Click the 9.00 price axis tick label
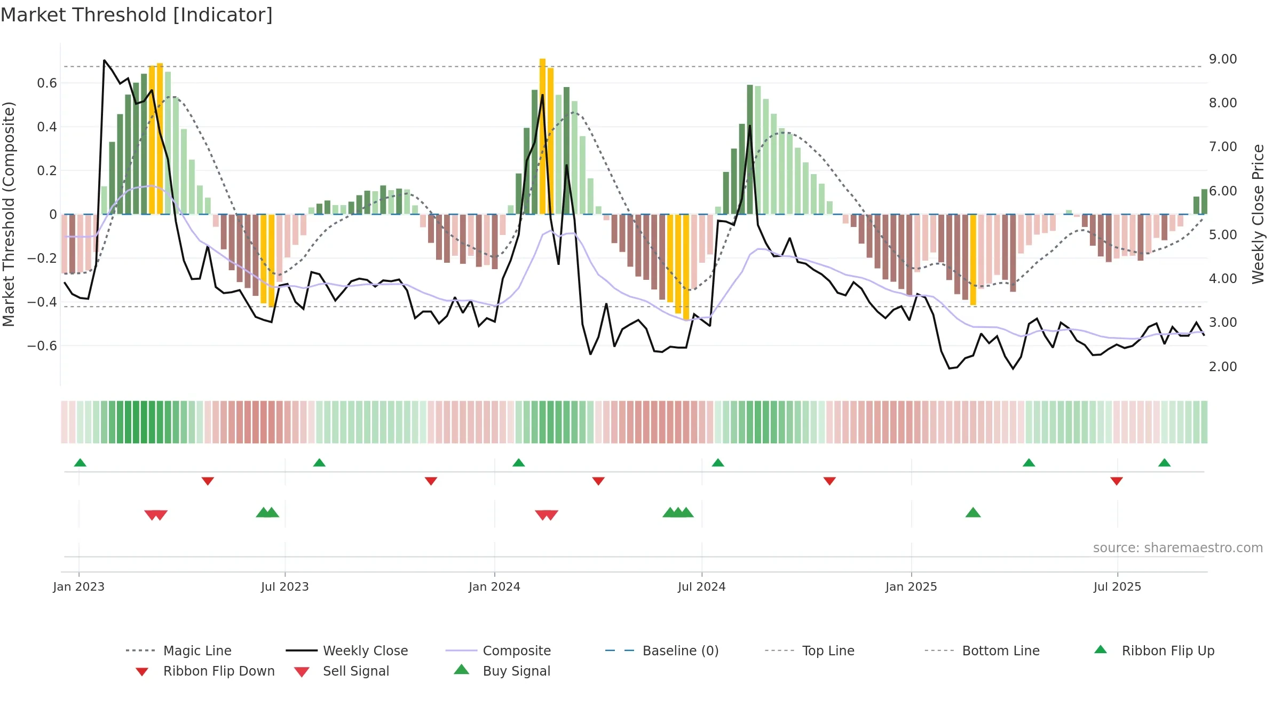Screen dimensions: 1281x721 pyautogui.click(x=1223, y=59)
